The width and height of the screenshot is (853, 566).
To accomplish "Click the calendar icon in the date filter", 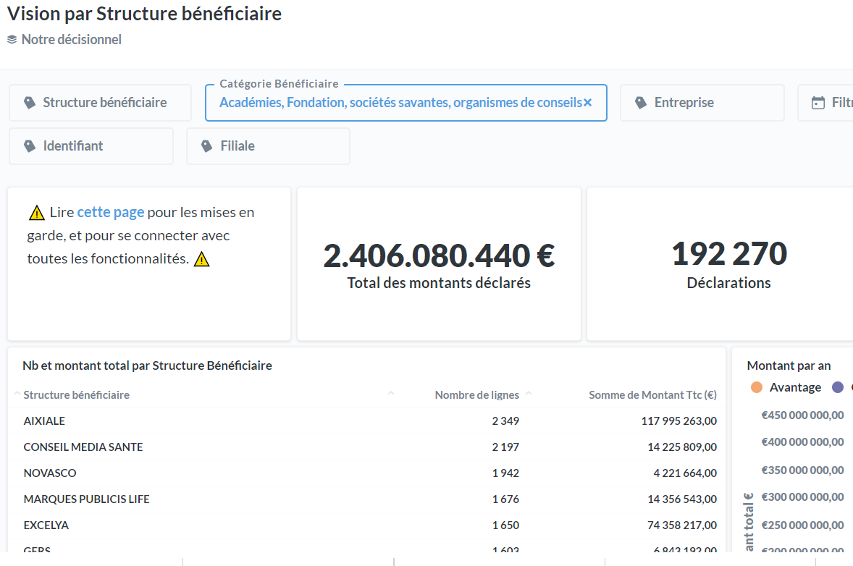I will 818,103.
